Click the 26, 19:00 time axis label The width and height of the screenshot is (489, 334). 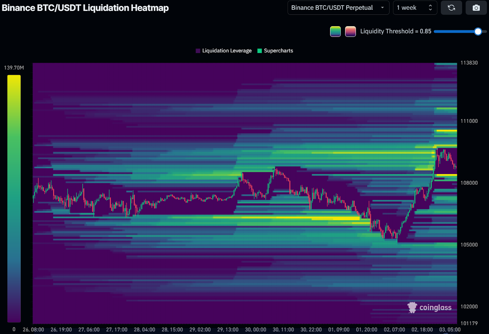(x=61, y=330)
